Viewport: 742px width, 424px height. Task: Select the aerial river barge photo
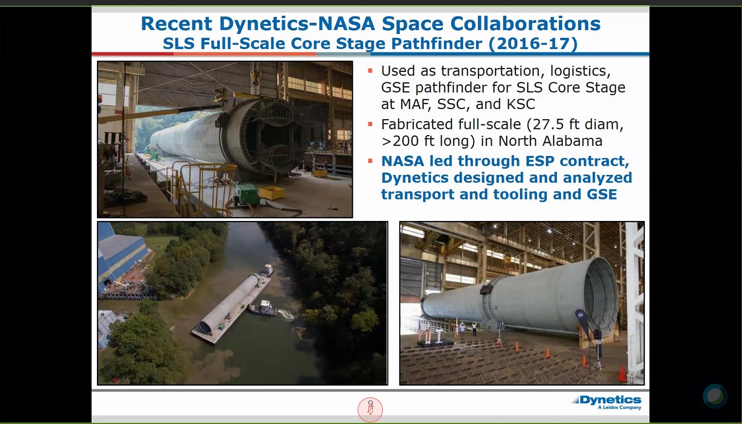pyautogui.click(x=242, y=303)
